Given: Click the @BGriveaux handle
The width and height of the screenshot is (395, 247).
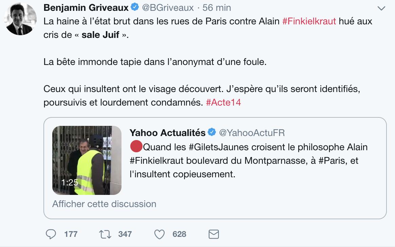Looking at the screenshot, I should pos(168,8).
